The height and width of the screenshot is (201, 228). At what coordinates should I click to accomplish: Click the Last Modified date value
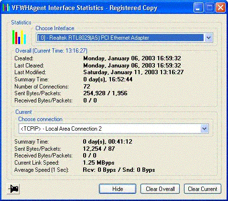(133, 72)
